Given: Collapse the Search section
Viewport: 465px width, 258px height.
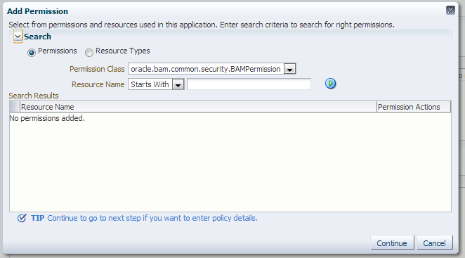Looking at the screenshot, I should (18, 37).
